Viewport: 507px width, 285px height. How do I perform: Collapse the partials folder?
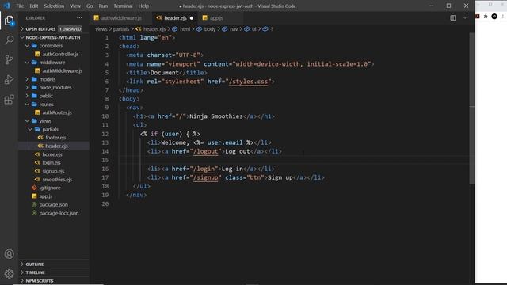click(x=50, y=129)
